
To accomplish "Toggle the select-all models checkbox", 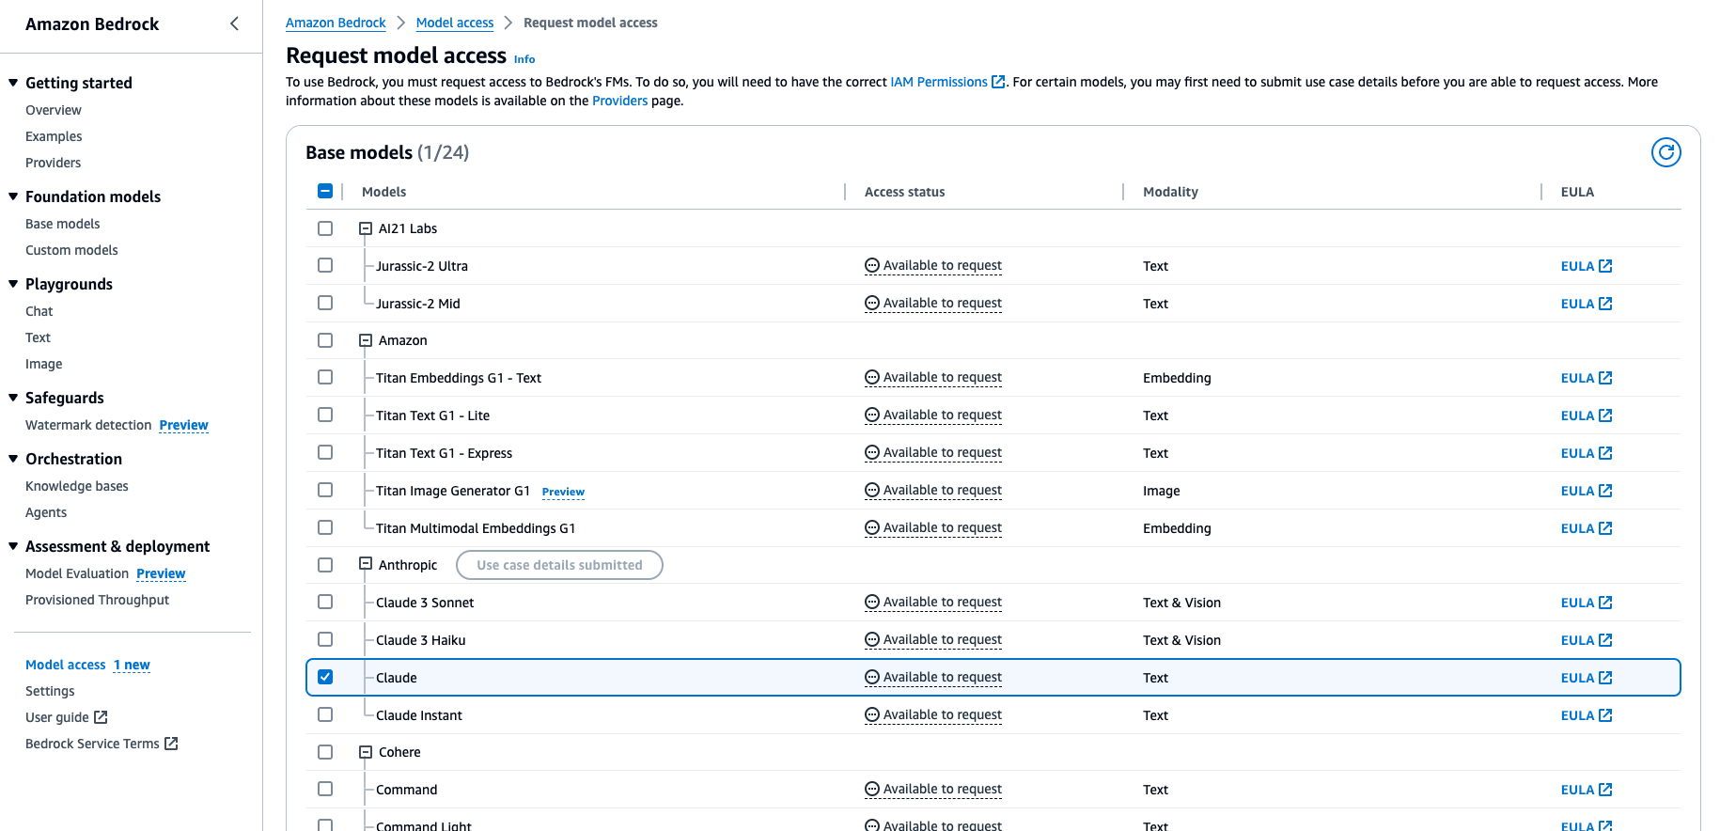I will [325, 191].
